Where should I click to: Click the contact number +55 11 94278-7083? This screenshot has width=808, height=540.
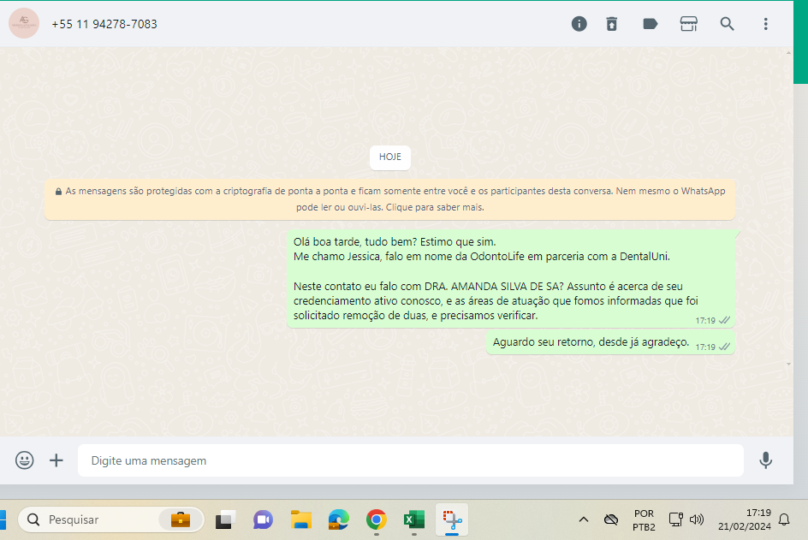104,24
